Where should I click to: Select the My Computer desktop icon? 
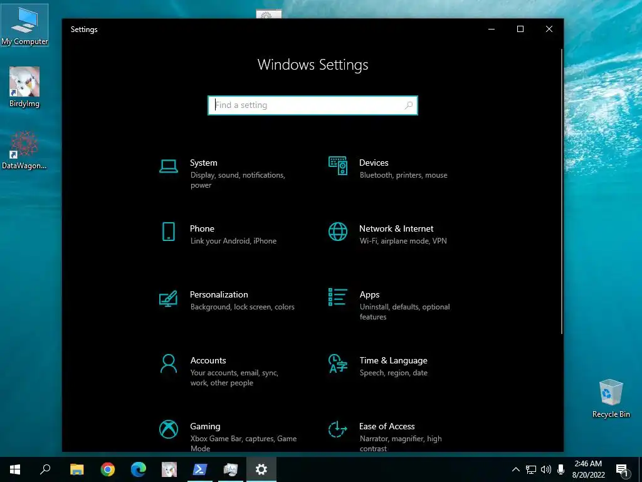coord(24,25)
